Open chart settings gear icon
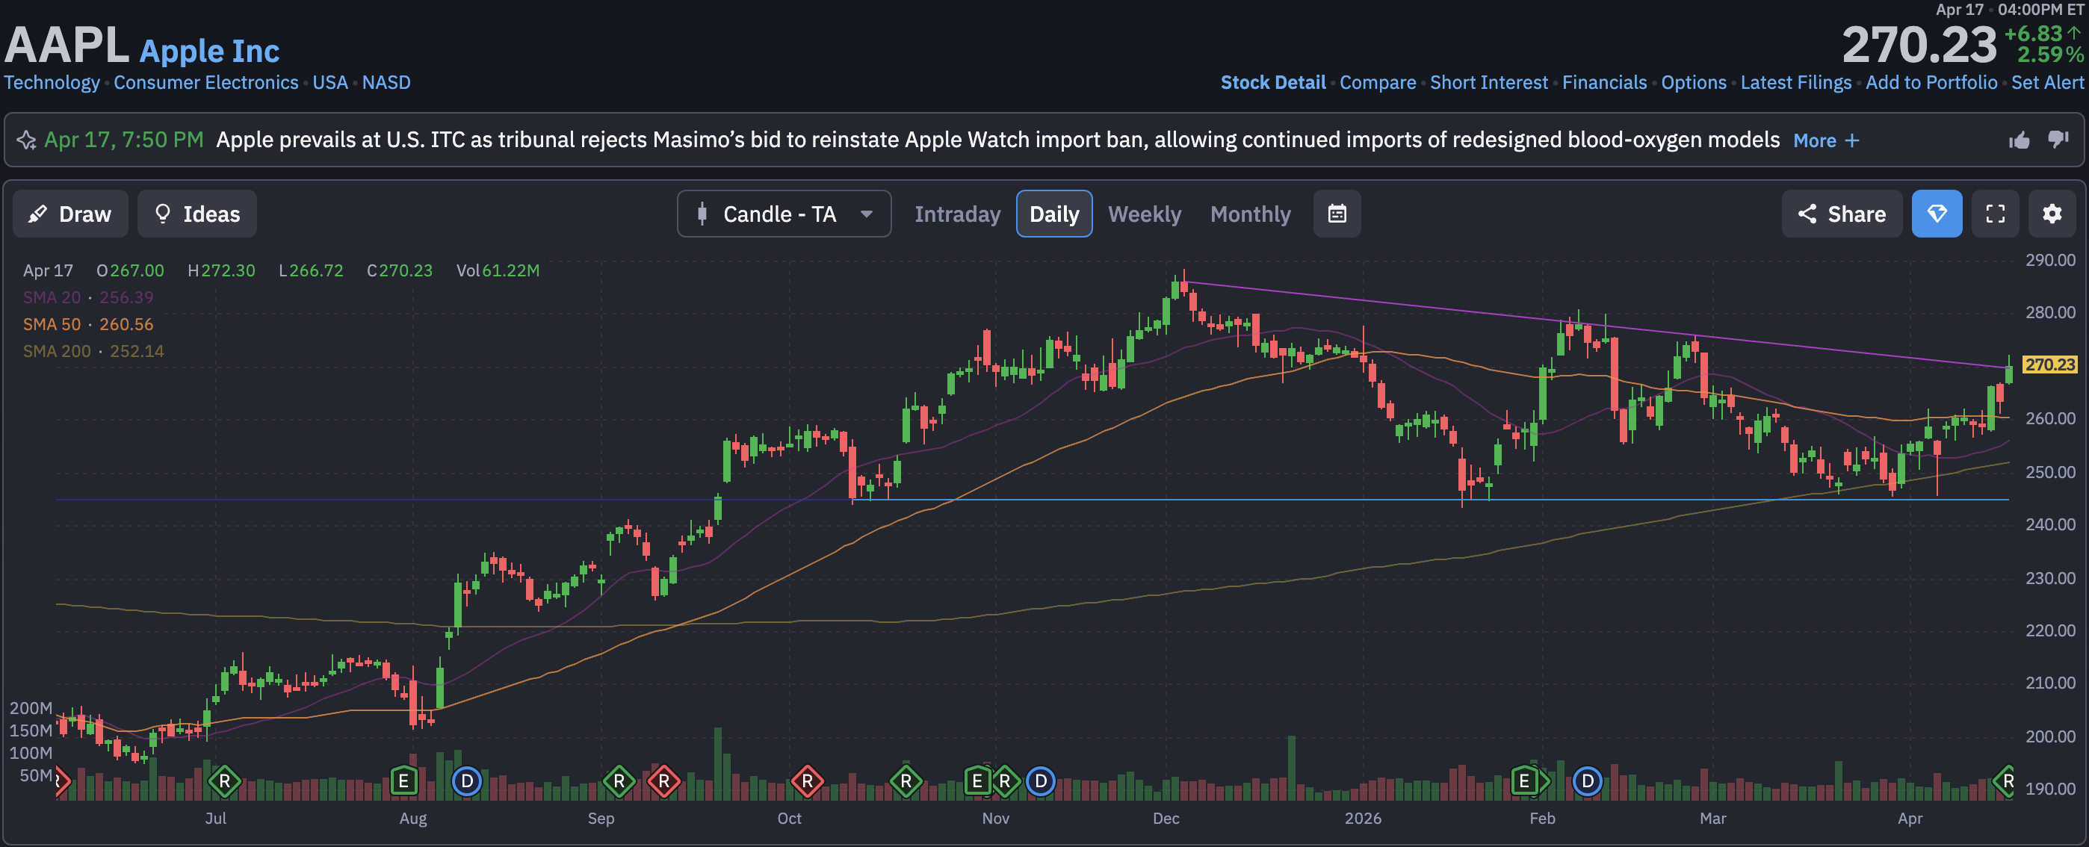The width and height of the screenshot is (2089, 847). coord(2052,214)
